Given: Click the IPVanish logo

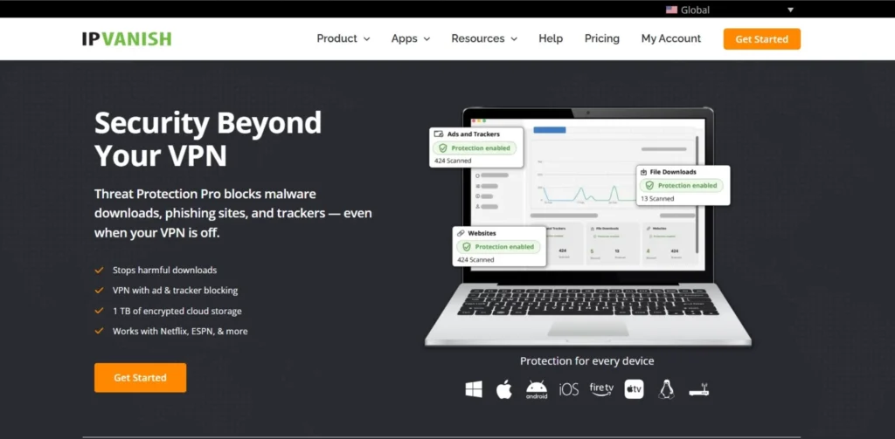Looking at the screenshot, I should [x=126, y=38].
